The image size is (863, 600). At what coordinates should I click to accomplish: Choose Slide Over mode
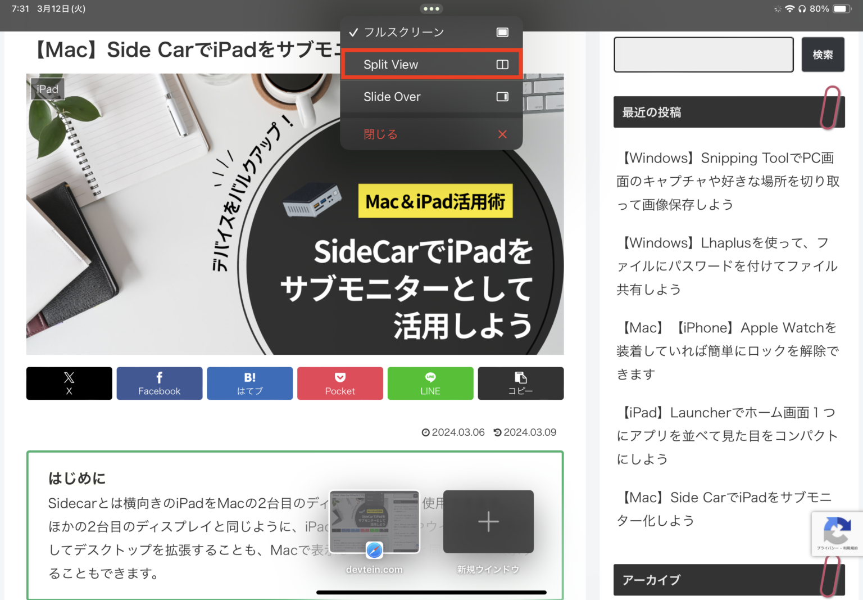431,96
